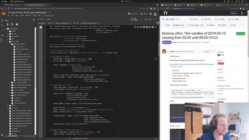Open the issue comment options ellipsis

[x=213, y=52]
